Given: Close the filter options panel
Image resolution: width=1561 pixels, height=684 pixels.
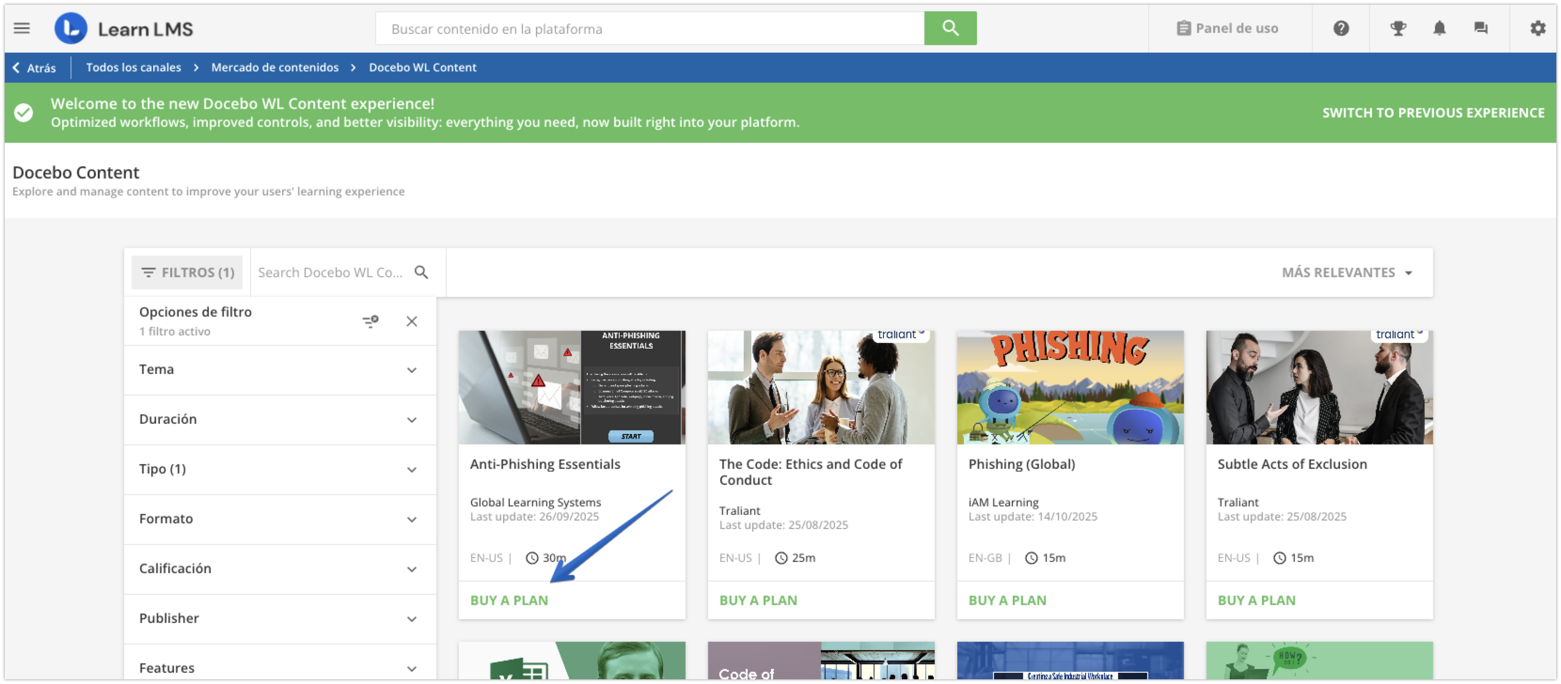Looking at the screenshot, I should 411,321.
